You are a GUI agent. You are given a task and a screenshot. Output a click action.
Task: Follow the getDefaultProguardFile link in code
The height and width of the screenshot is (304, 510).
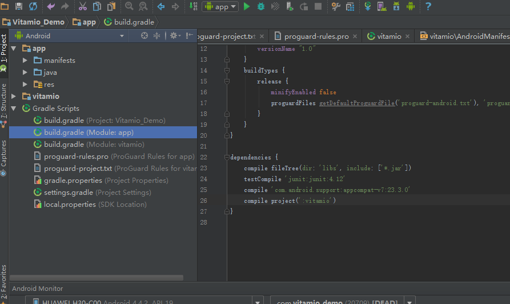click(x=357, y=103)
